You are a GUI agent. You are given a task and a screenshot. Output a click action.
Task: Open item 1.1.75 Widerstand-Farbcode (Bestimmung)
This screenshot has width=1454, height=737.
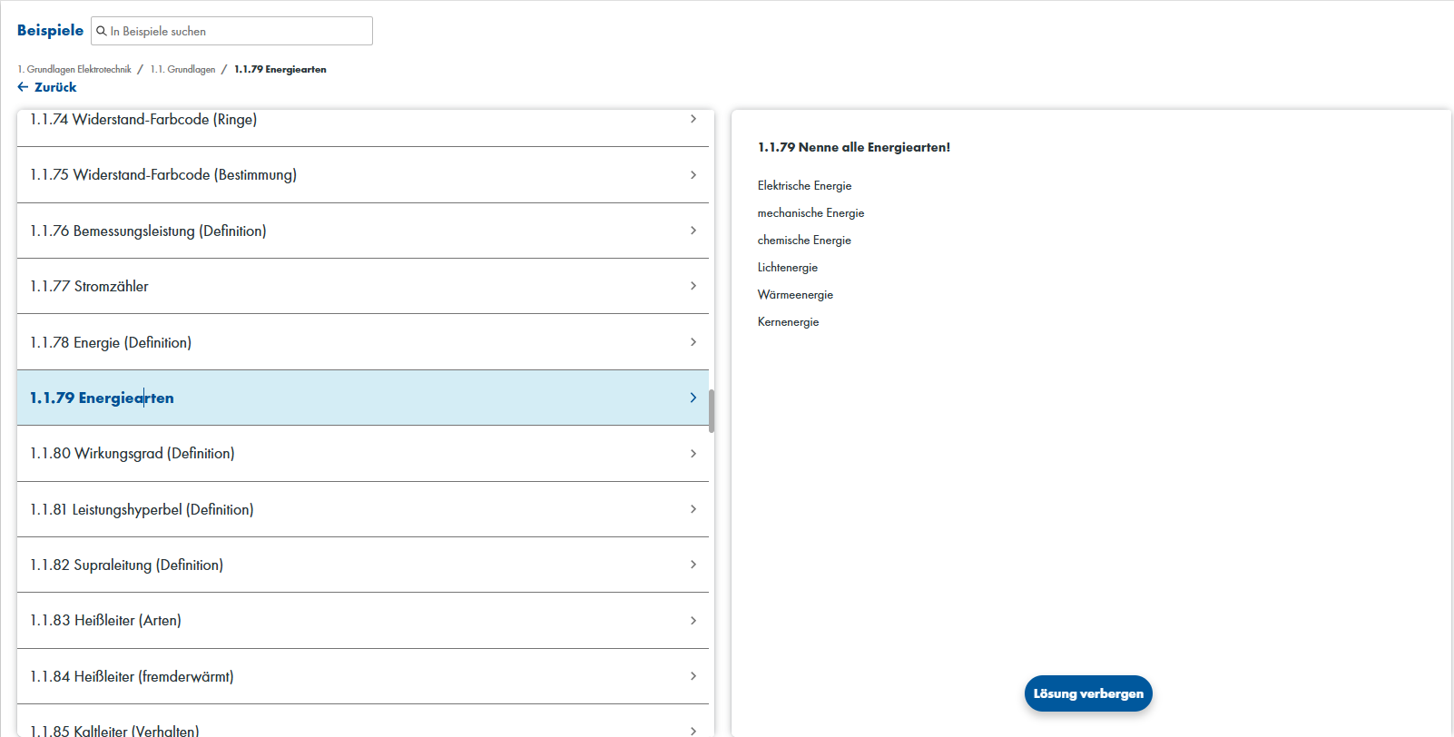click(363, 175)
